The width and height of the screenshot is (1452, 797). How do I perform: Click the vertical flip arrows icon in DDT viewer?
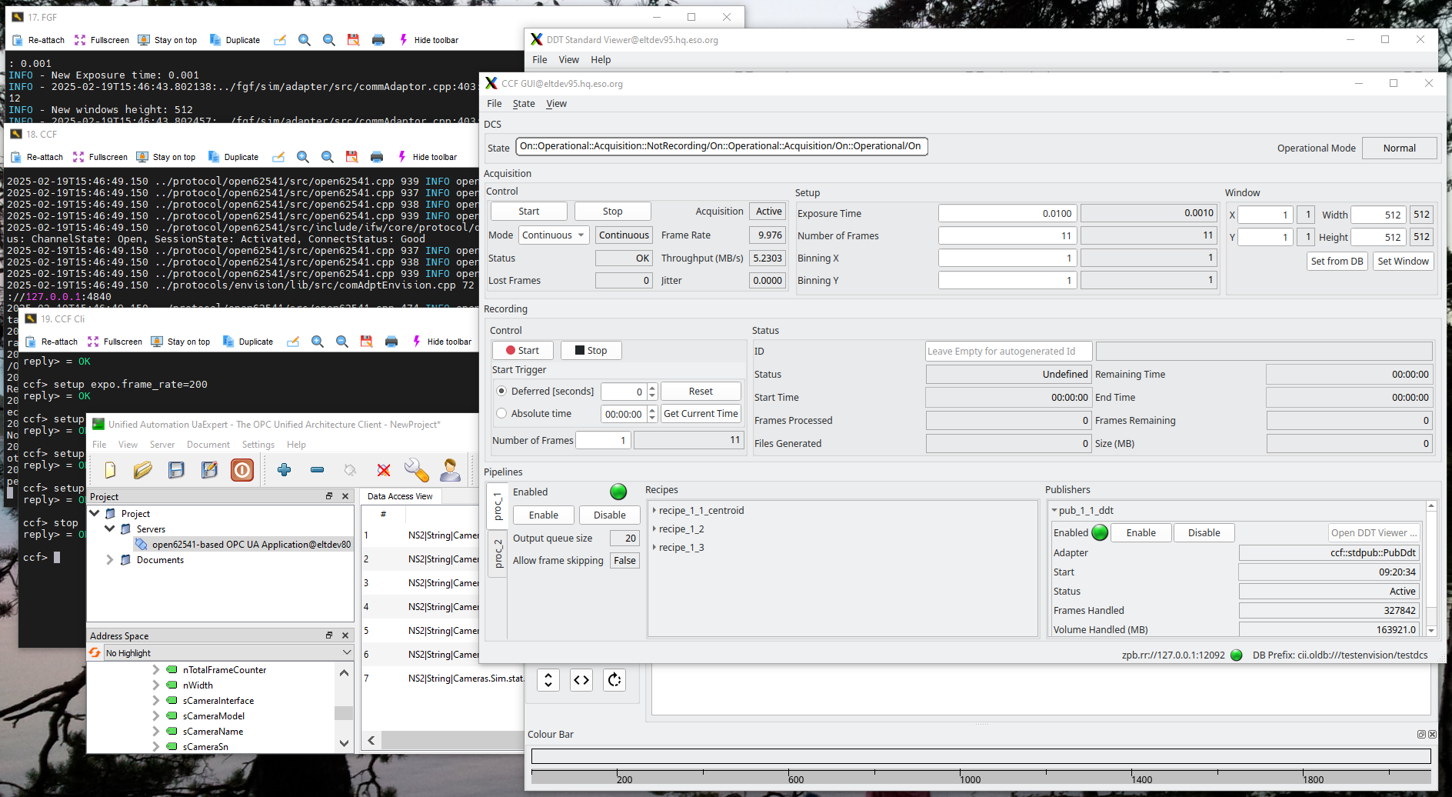548,680
